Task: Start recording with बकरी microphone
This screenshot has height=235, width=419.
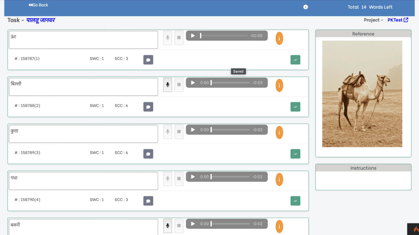Action: [x=168, y=226]
